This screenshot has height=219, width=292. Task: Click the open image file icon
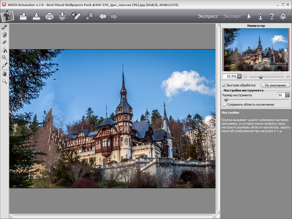pos(23,16)
